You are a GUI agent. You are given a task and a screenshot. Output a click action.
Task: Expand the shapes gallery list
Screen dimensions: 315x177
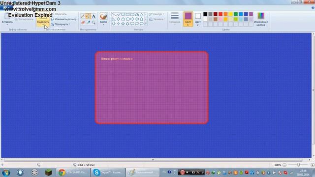[146, 24]
